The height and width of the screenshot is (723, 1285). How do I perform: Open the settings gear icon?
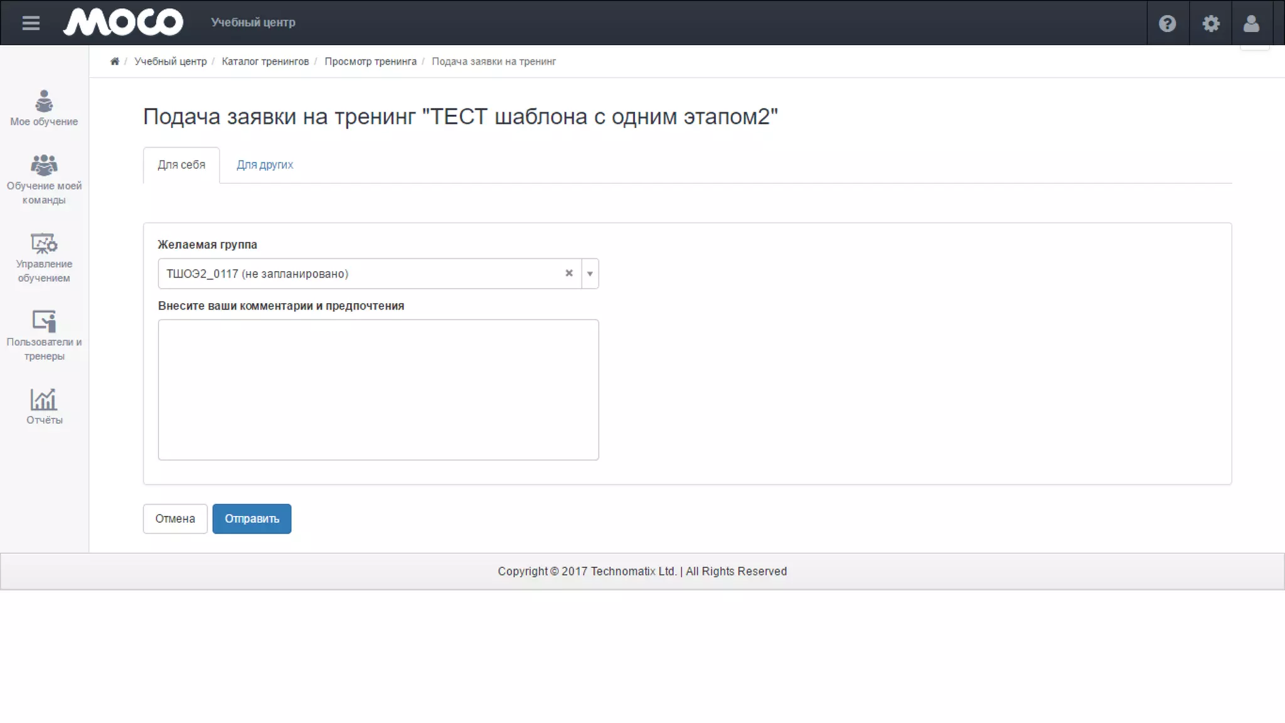coord(1210,23)
